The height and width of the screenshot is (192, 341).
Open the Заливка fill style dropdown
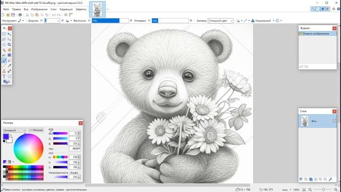point(221,21)
